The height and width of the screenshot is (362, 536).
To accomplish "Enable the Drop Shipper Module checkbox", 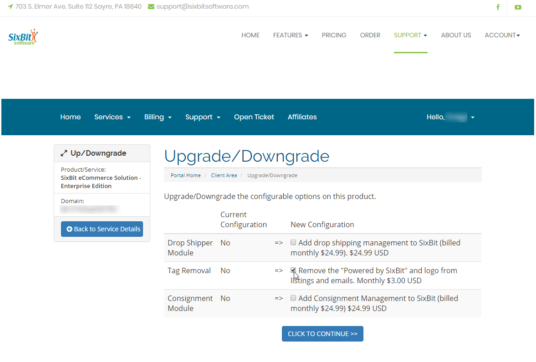I will pyautogui.click(x=293, y=242).
